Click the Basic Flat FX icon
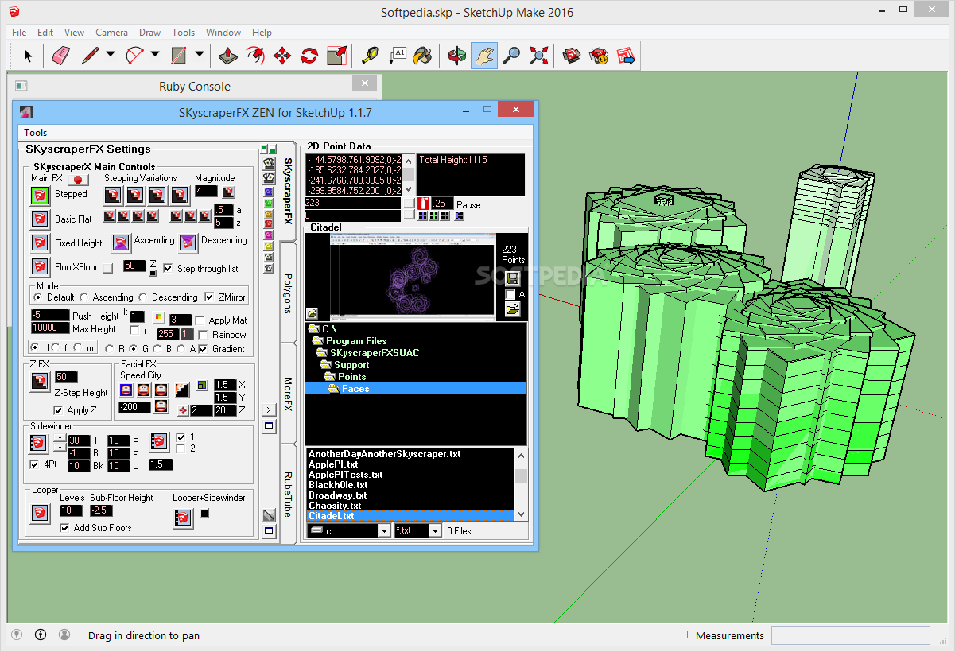955x652 pixels. click(x=40, y=219)
